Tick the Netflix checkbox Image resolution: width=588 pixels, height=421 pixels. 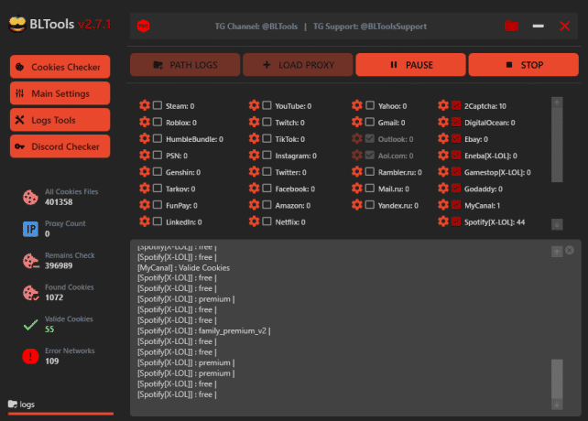point(267,221)
